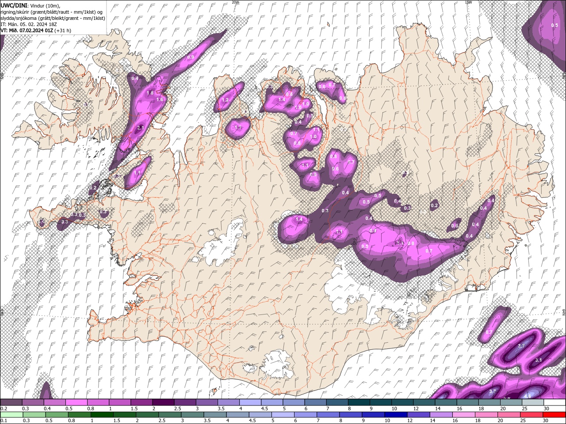
Task: Click the rain scale label '0.1'
Action: (x=4, y=420)
